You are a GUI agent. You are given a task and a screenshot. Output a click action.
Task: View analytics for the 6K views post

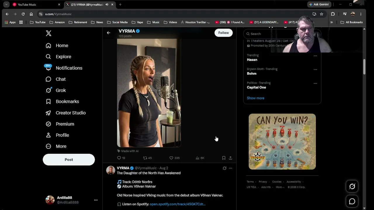[x=200, y=158]
